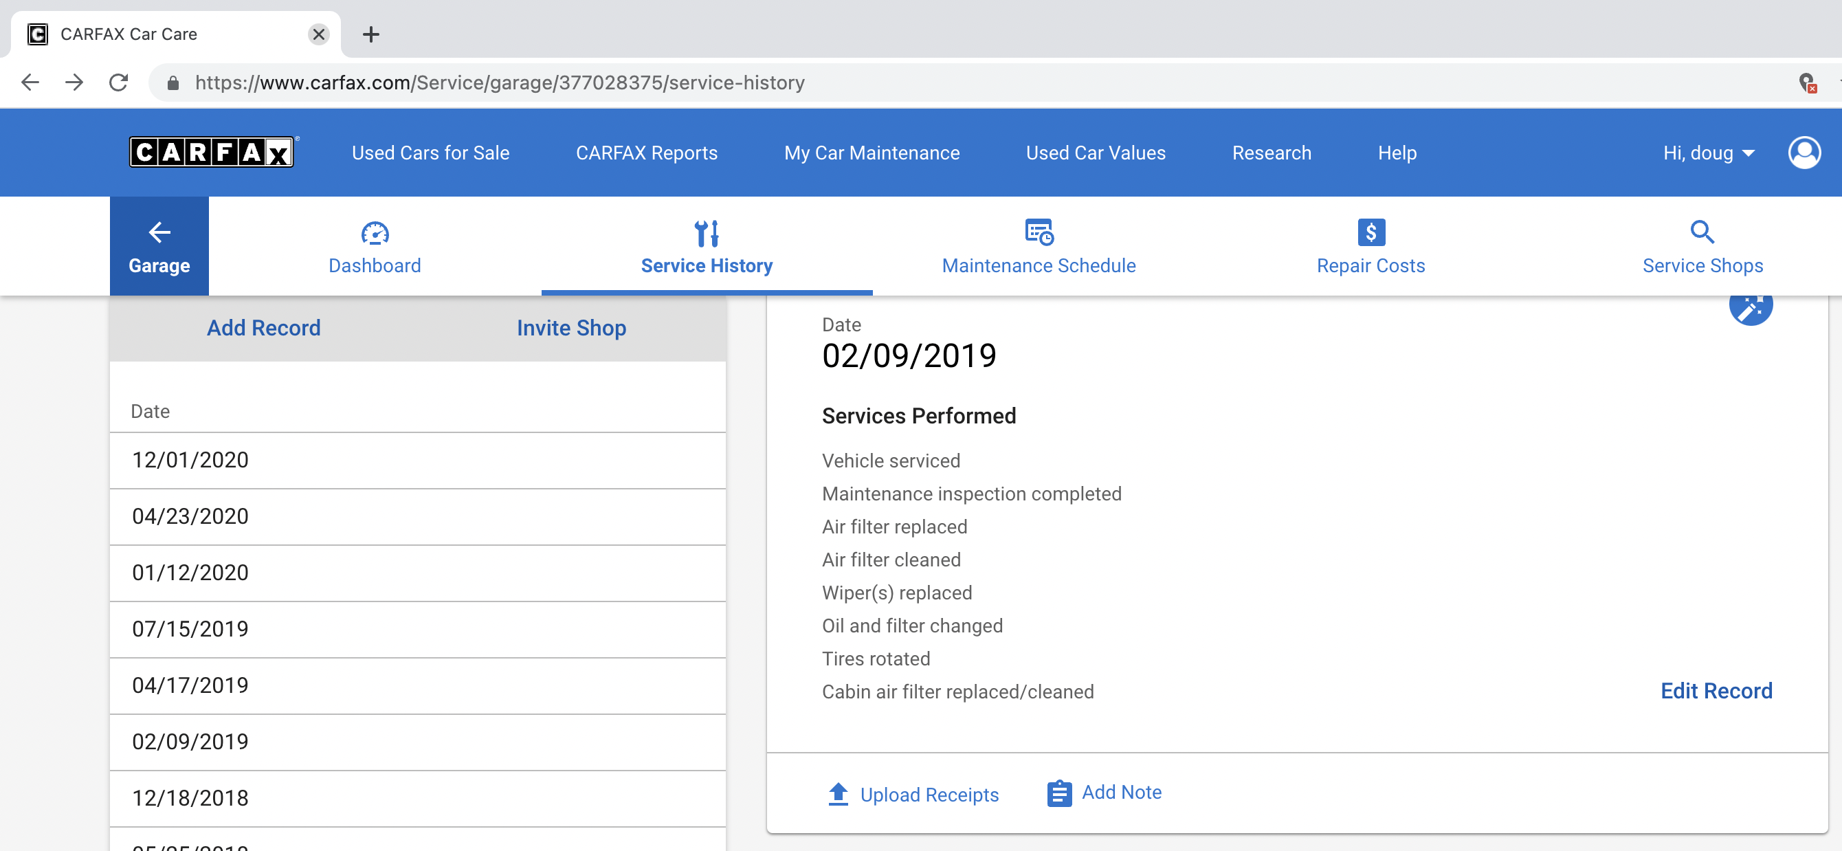Click the browser address bar URL

click(499, 83)
